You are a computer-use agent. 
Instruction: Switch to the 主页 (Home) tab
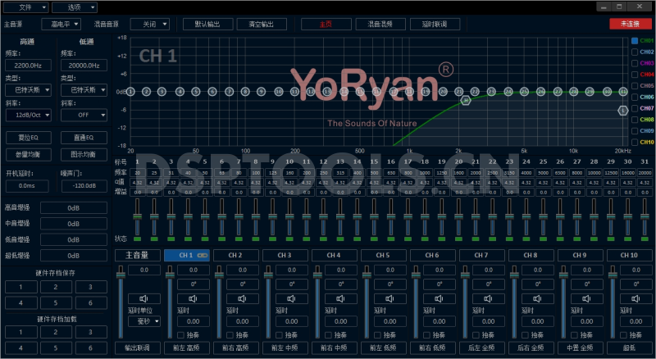pos(326,25)
